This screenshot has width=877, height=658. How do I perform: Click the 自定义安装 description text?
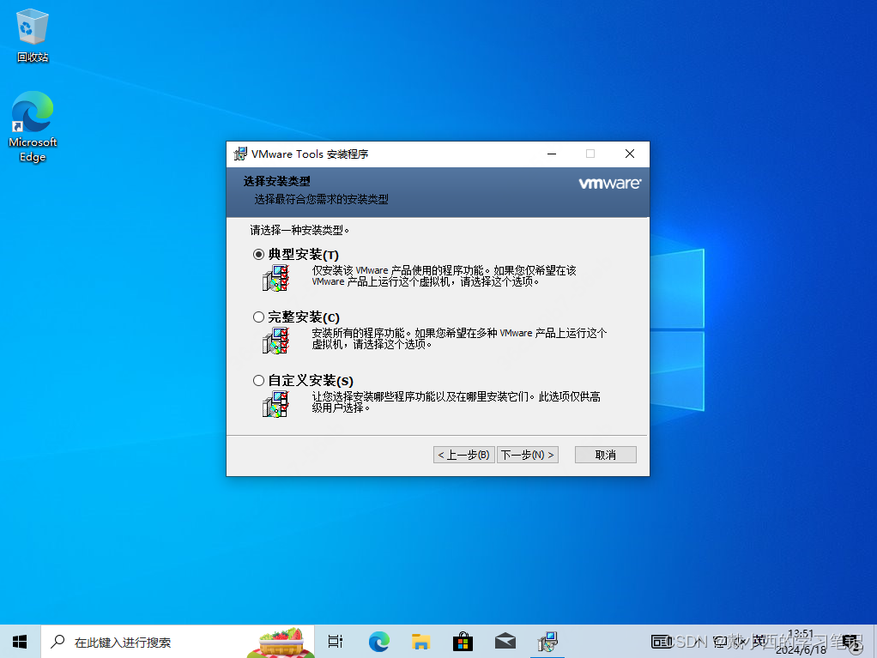[x=456, y=402]
